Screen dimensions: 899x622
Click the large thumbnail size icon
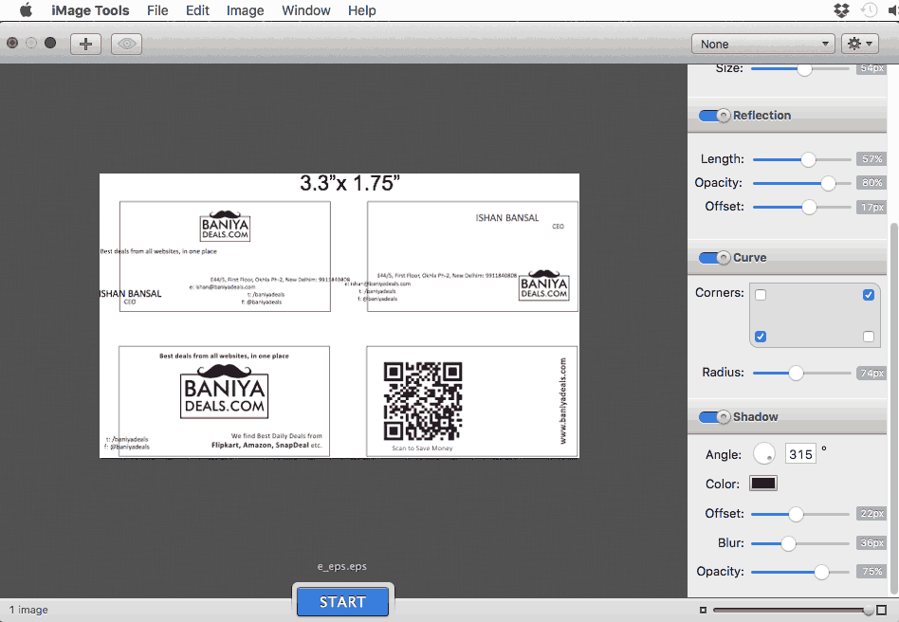pos(882,610)
